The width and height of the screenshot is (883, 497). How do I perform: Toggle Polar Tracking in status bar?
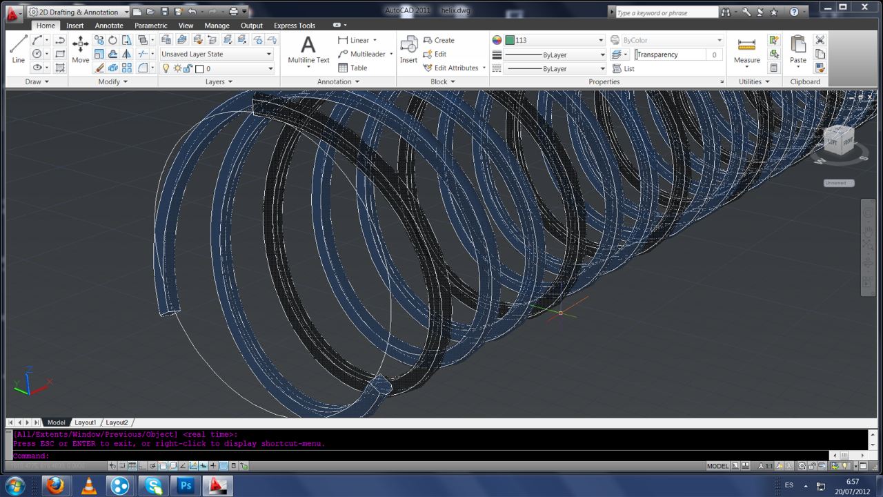pos(153,466)
